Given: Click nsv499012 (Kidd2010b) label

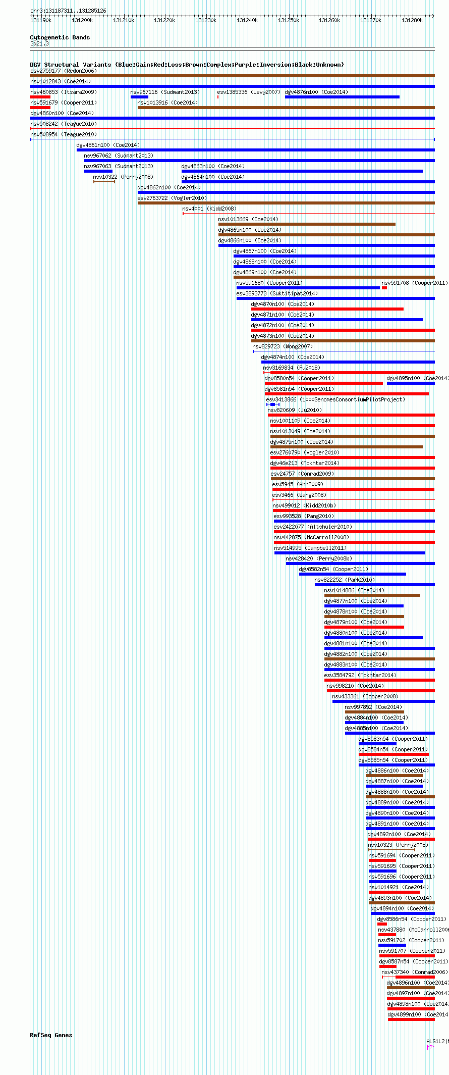Looking at the screenshot, I should pos(304,505).
